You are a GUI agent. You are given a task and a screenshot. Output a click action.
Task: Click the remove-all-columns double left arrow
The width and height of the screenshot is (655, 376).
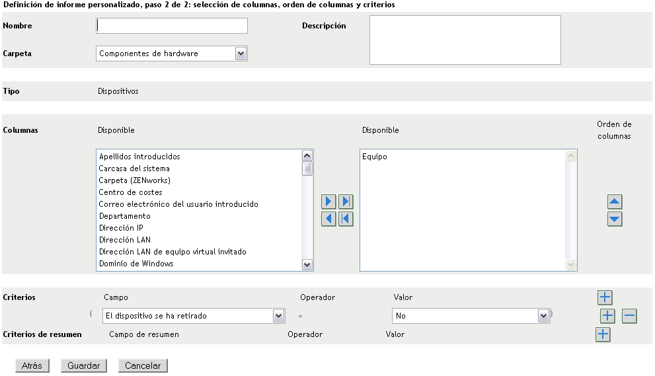(346, 219)
